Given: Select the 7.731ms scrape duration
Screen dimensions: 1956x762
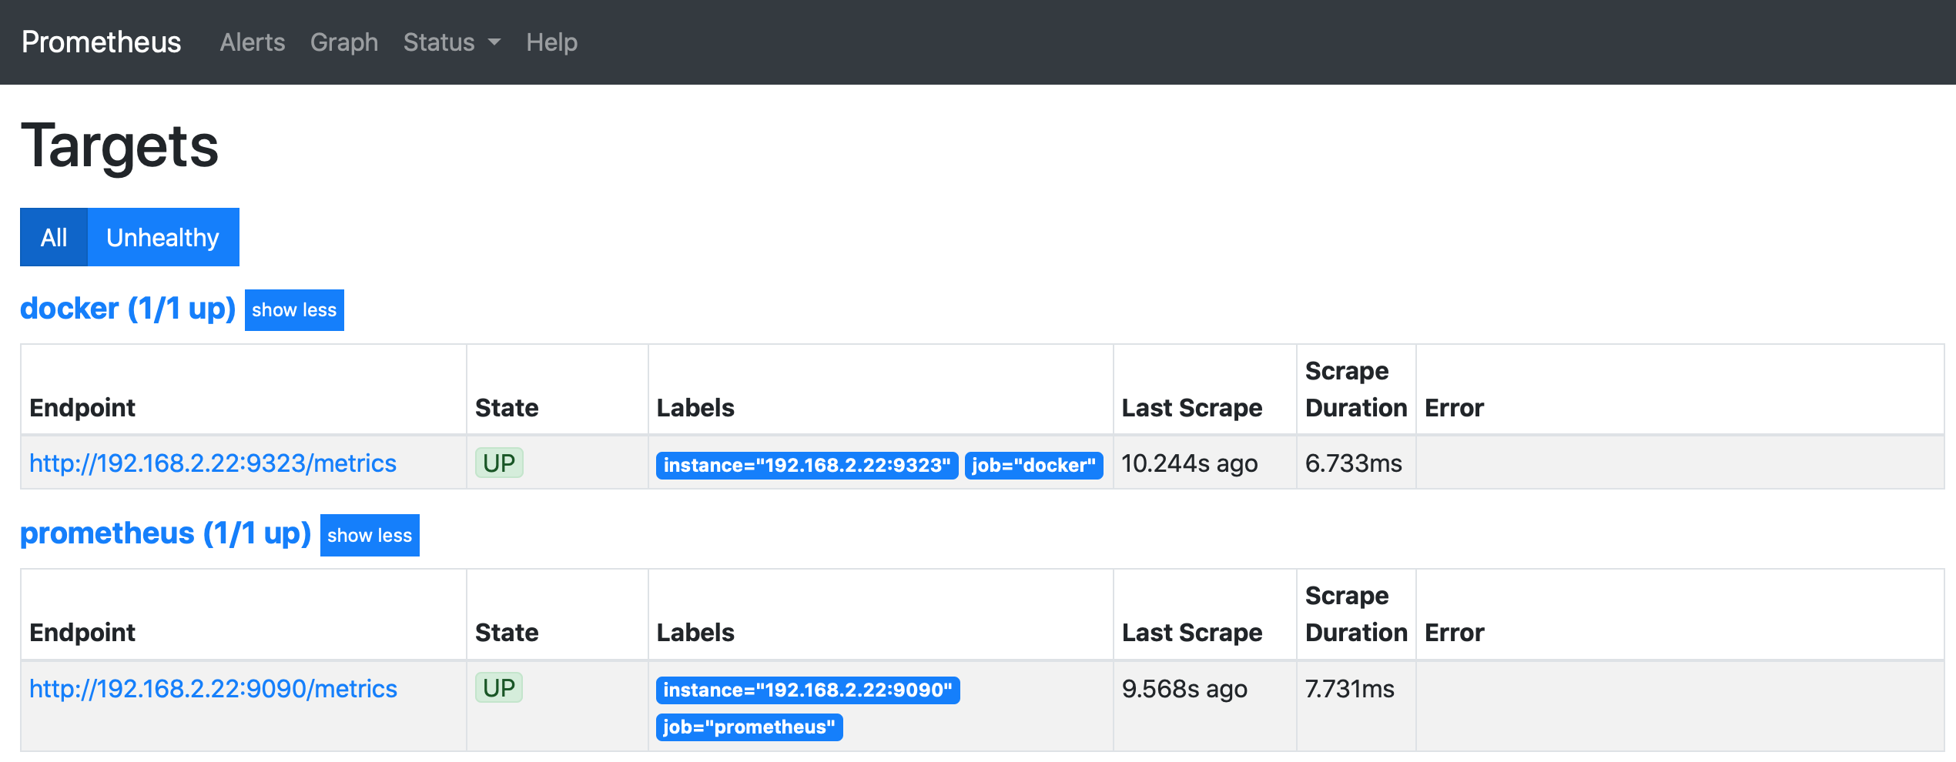Looking at the screenshot, I should pos(1350,689).
